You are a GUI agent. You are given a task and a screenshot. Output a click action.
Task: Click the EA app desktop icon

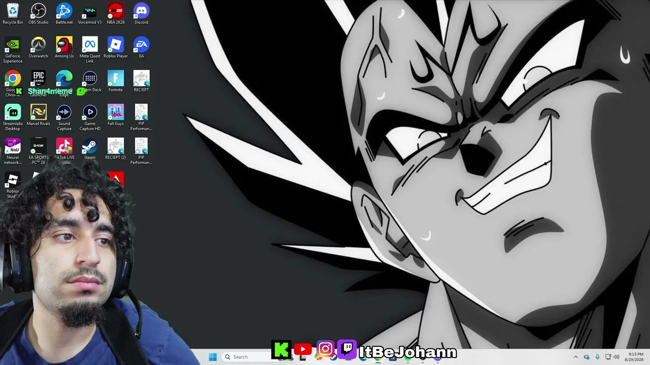(x=141, y=48)
